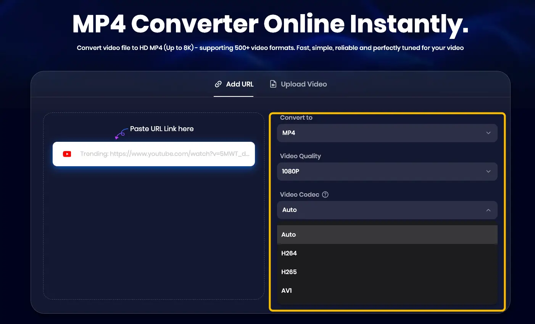Collapse the expanded Video Codec dropdown
Screen dimensions: 535x324
387,210
